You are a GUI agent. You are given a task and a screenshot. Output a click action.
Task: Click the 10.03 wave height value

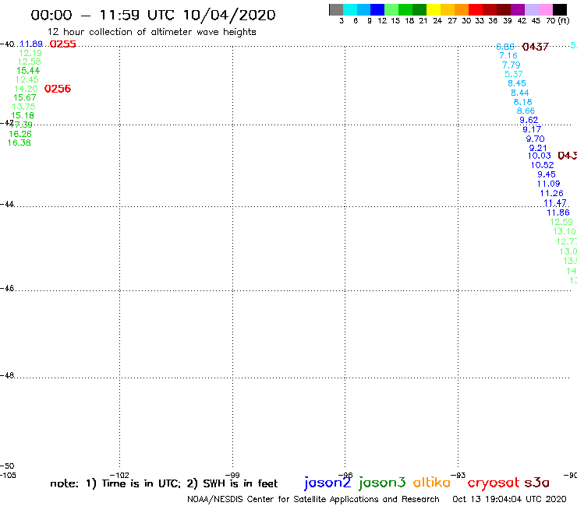[540, 156]
